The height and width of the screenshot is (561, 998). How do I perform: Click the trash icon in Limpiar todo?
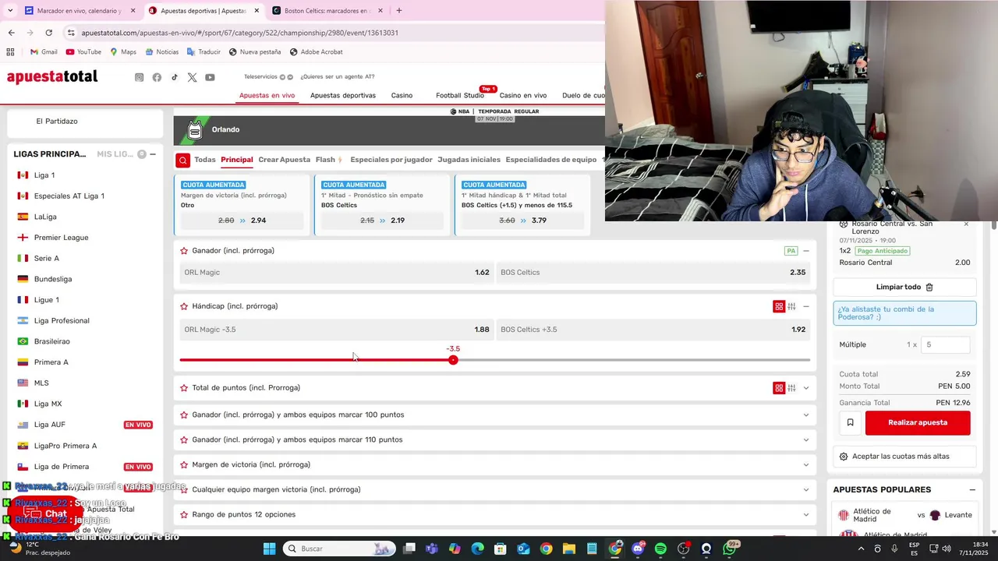click(929, 287)
